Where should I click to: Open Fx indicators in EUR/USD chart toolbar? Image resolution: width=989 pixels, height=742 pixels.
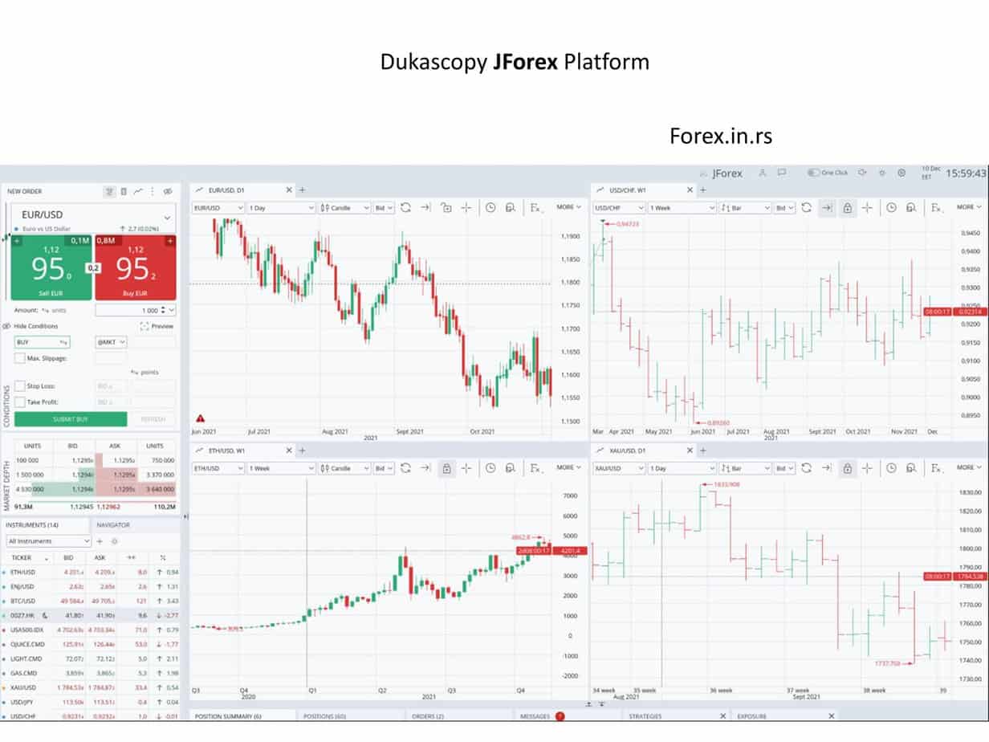[535, 207]
